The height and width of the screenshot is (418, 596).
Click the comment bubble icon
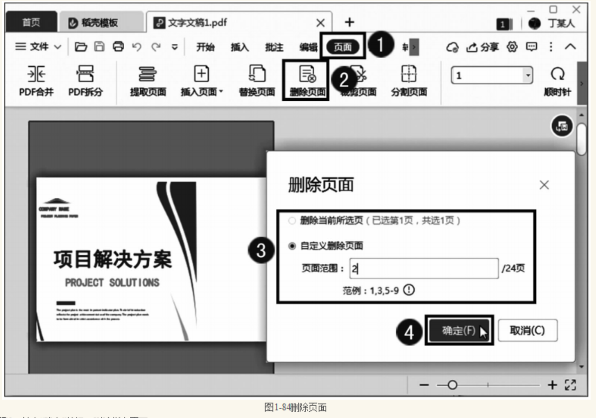coord(532,46)
